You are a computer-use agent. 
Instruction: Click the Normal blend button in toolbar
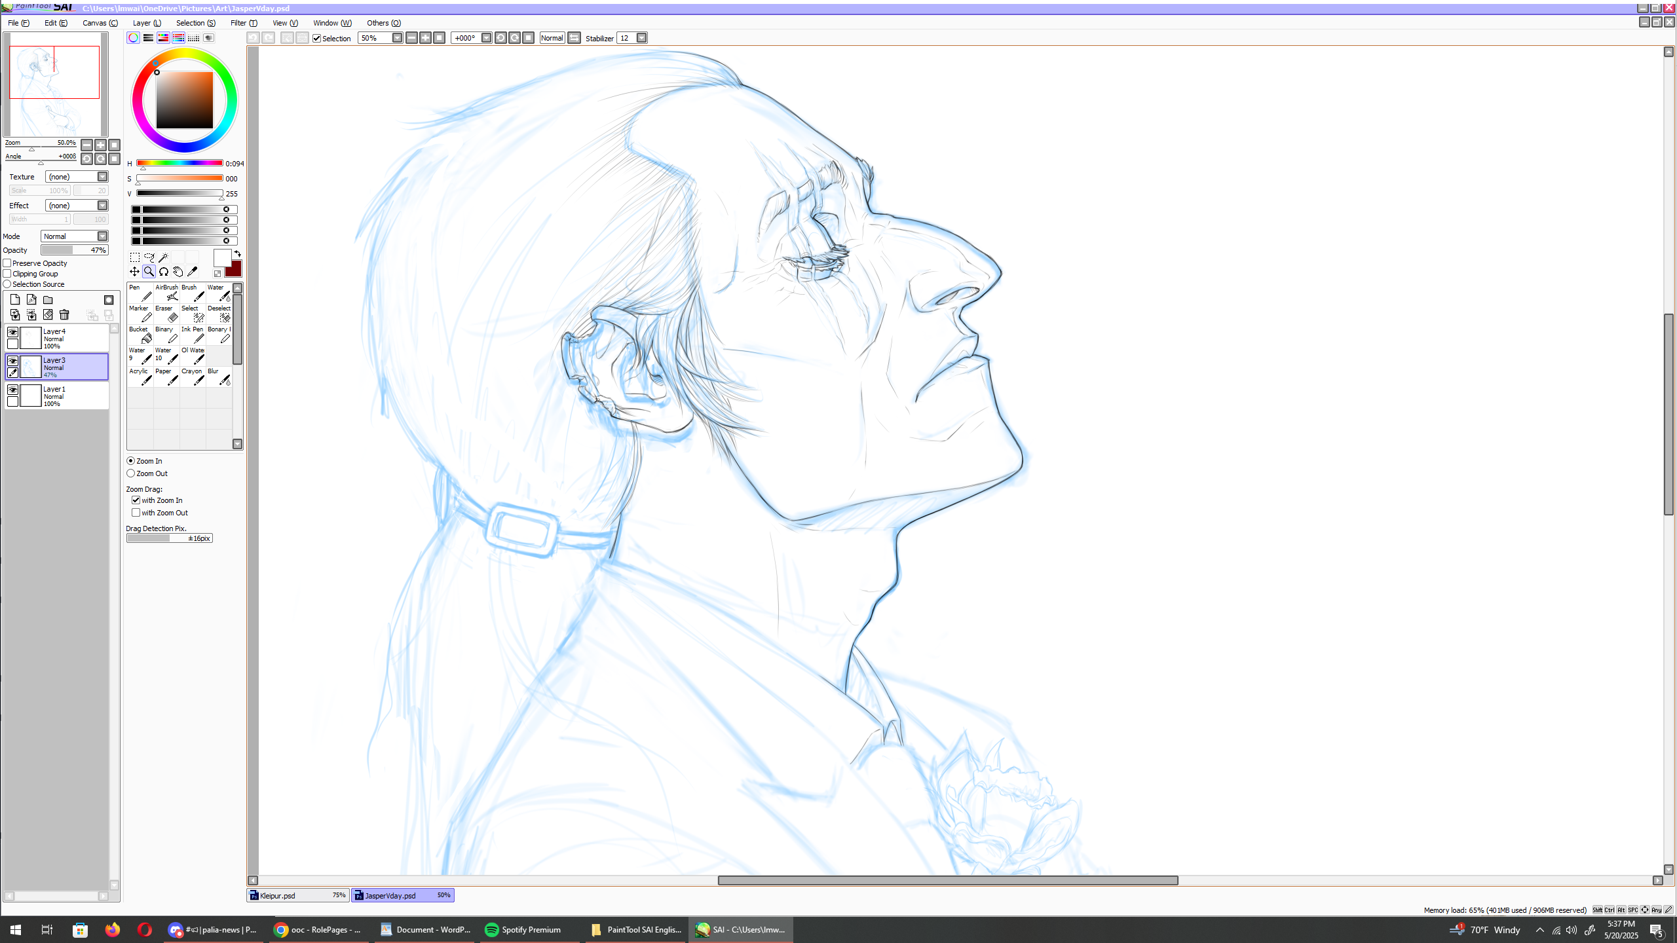point(552,38)
